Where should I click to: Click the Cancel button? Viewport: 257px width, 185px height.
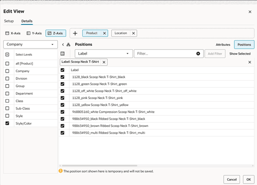[x=231, y=179]
